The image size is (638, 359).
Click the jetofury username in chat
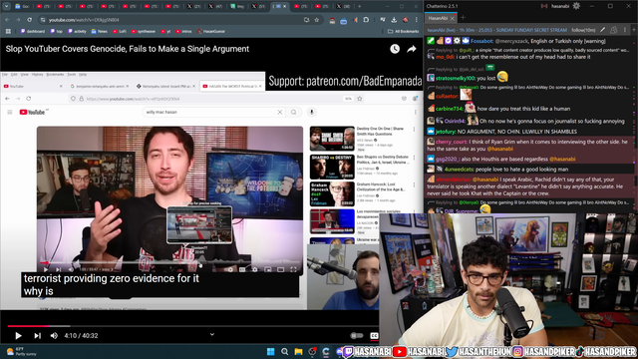pyautogui.click(x=446, y=132)
